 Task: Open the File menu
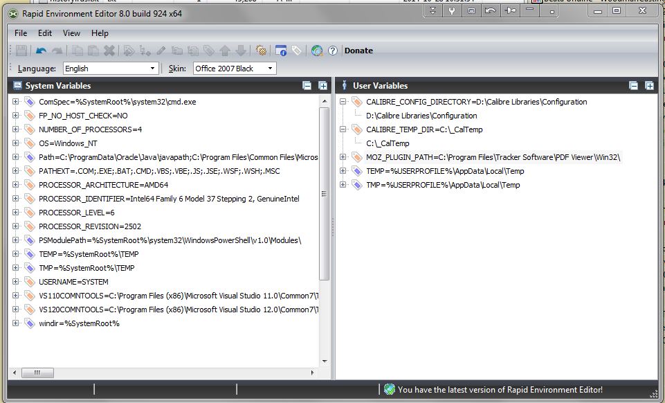21,33
